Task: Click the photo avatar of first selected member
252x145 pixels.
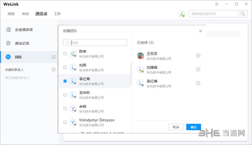Action: (x=140, y=56)
